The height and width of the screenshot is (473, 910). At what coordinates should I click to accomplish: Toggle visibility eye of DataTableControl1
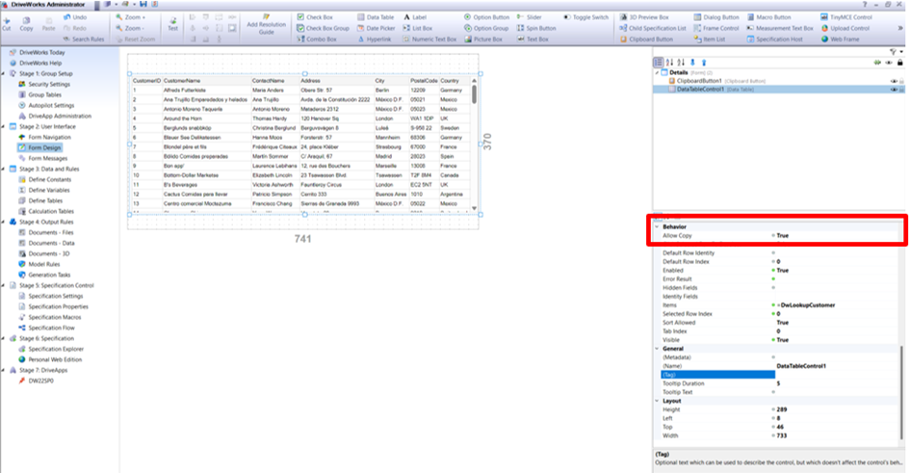[894, 90]
